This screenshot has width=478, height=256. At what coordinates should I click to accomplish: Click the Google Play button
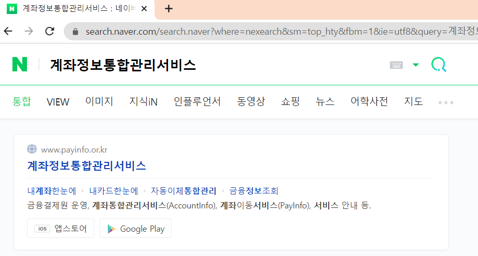[136, 229]
